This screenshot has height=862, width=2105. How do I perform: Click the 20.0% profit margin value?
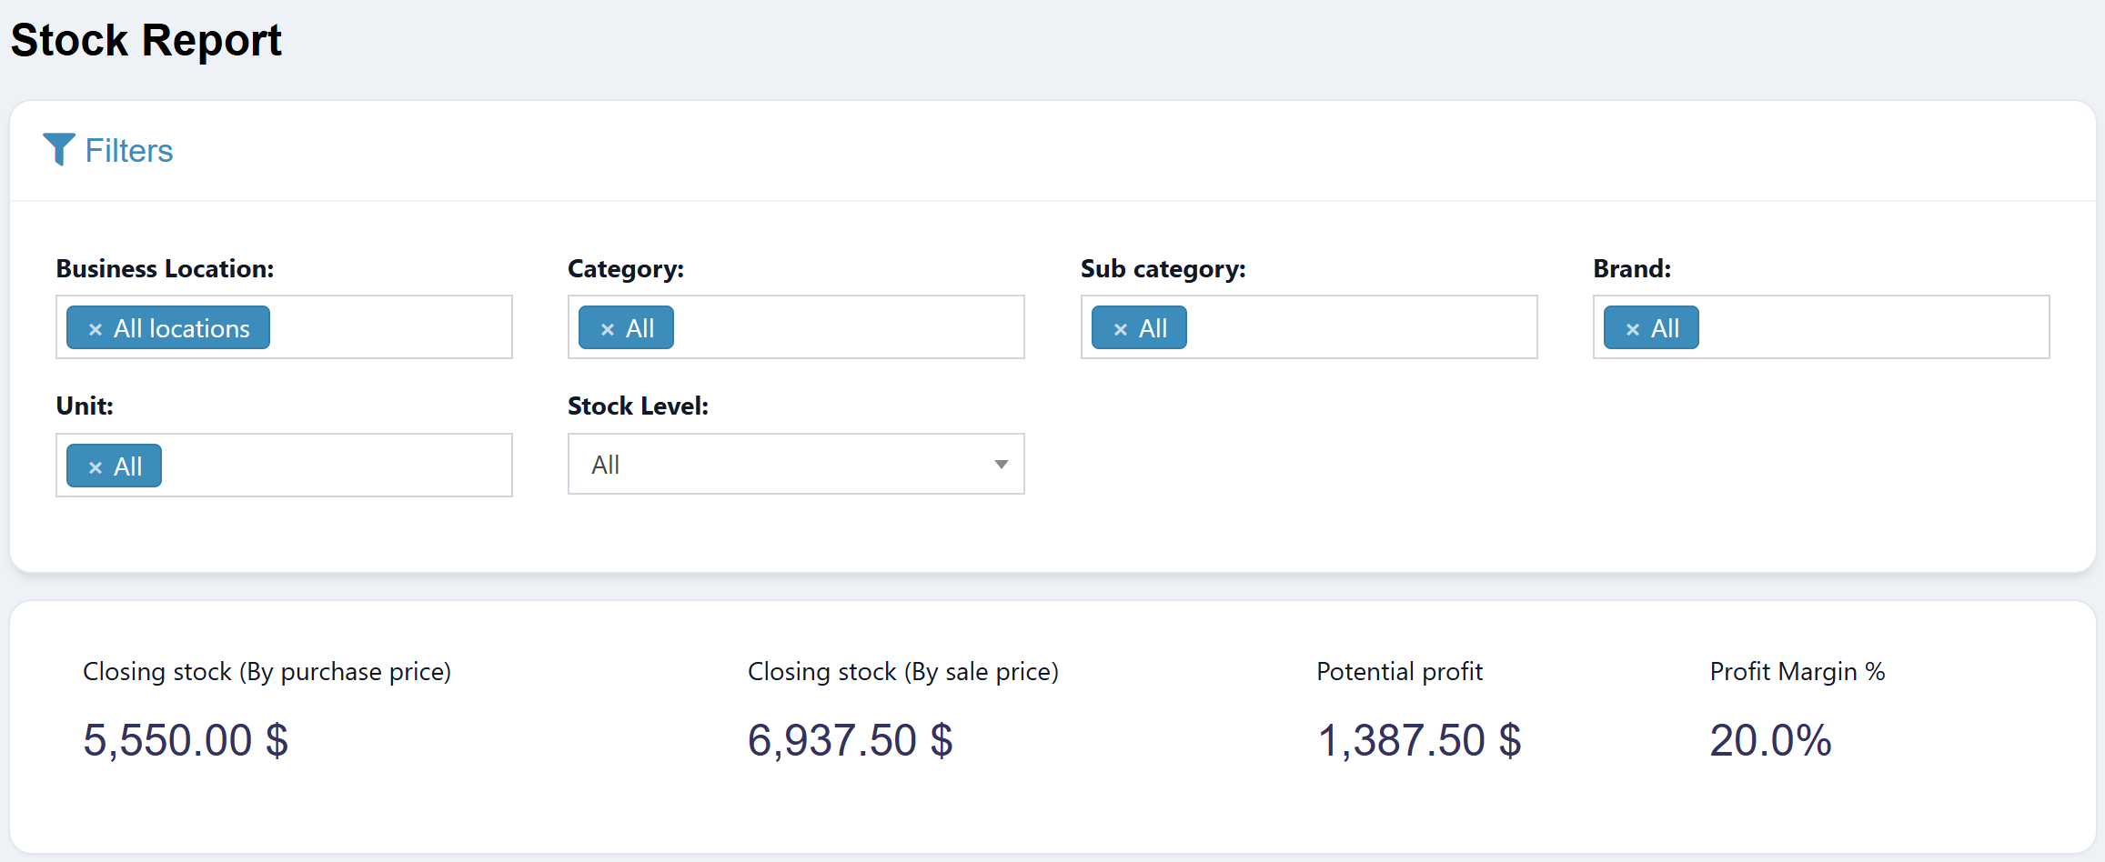[1770, 739]
